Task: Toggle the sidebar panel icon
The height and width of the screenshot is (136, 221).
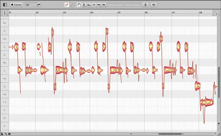Action: (5, 5)
